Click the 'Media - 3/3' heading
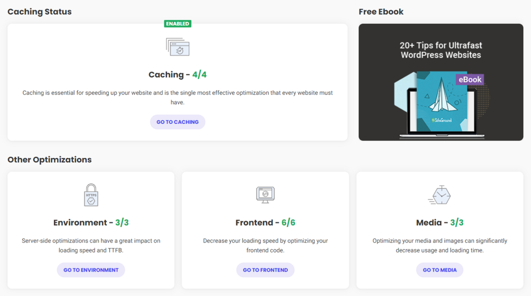The height and width of the screenshot is (296, 531). point(440,222)
